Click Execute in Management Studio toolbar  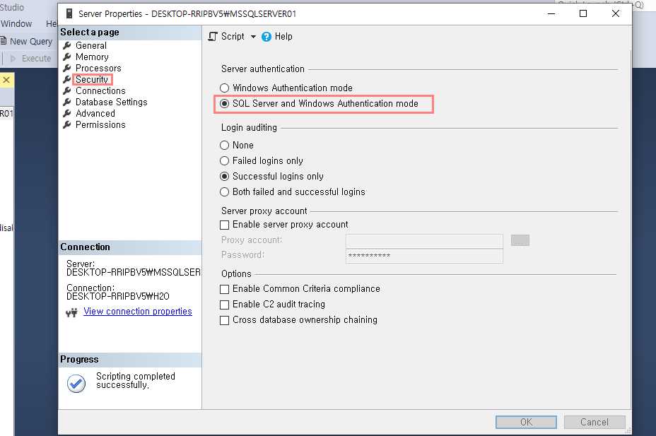pos(30,59)
